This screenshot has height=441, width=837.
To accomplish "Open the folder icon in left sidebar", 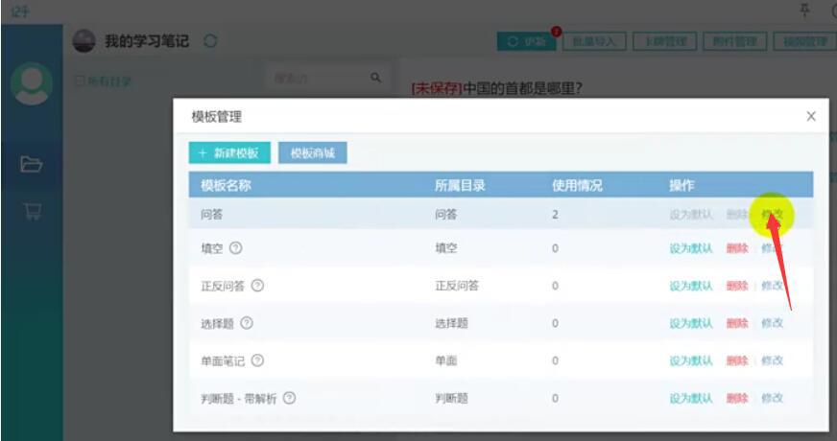I will coord(32,164).
